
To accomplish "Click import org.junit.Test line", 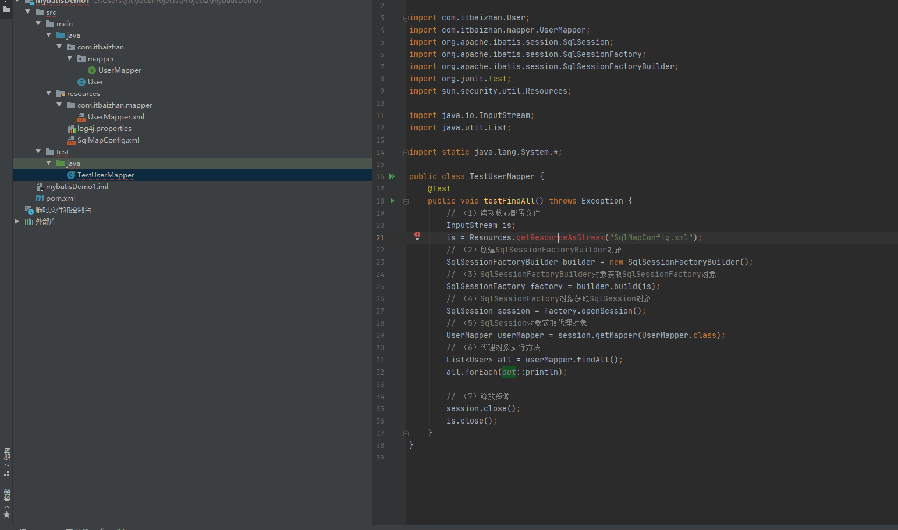I will [x=460, y=79].
